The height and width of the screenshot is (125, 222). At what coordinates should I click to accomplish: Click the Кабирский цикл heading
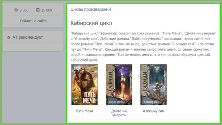pyautogui.click(x=91, y=23)
